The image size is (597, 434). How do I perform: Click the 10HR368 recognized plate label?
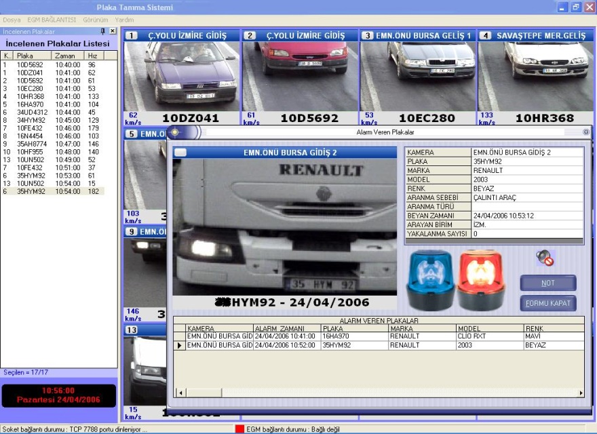(x=545, y=119)
